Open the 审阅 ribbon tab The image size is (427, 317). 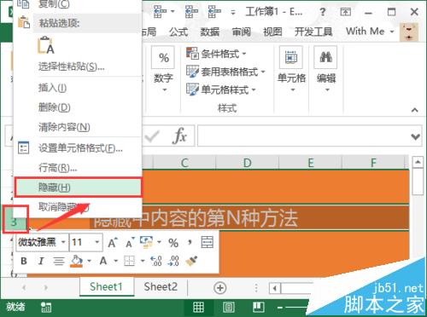coord(242,32)
